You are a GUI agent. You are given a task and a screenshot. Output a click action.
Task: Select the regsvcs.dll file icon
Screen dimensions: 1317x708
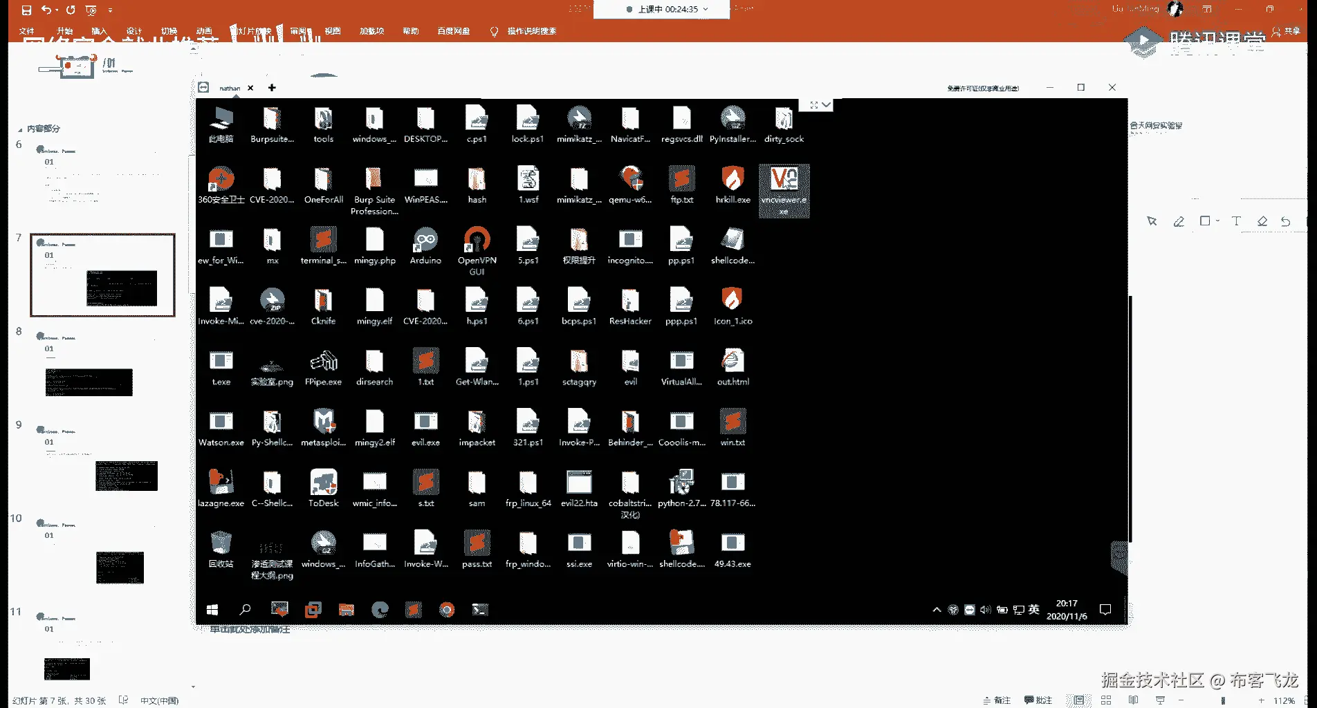click(x=681, y=124)
